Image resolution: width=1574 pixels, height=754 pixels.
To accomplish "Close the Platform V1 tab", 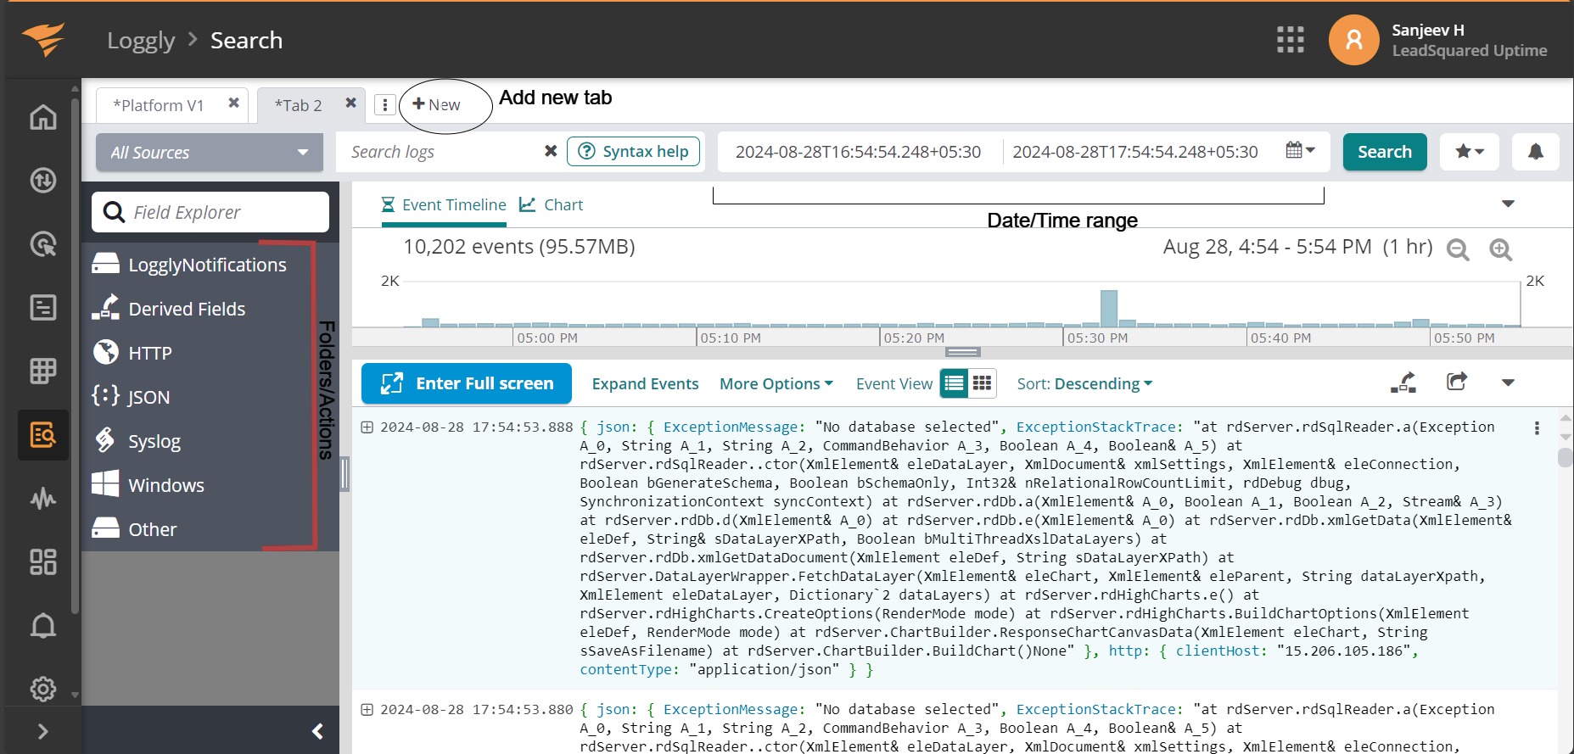I will pyautogui.click(x=233, y=103).
